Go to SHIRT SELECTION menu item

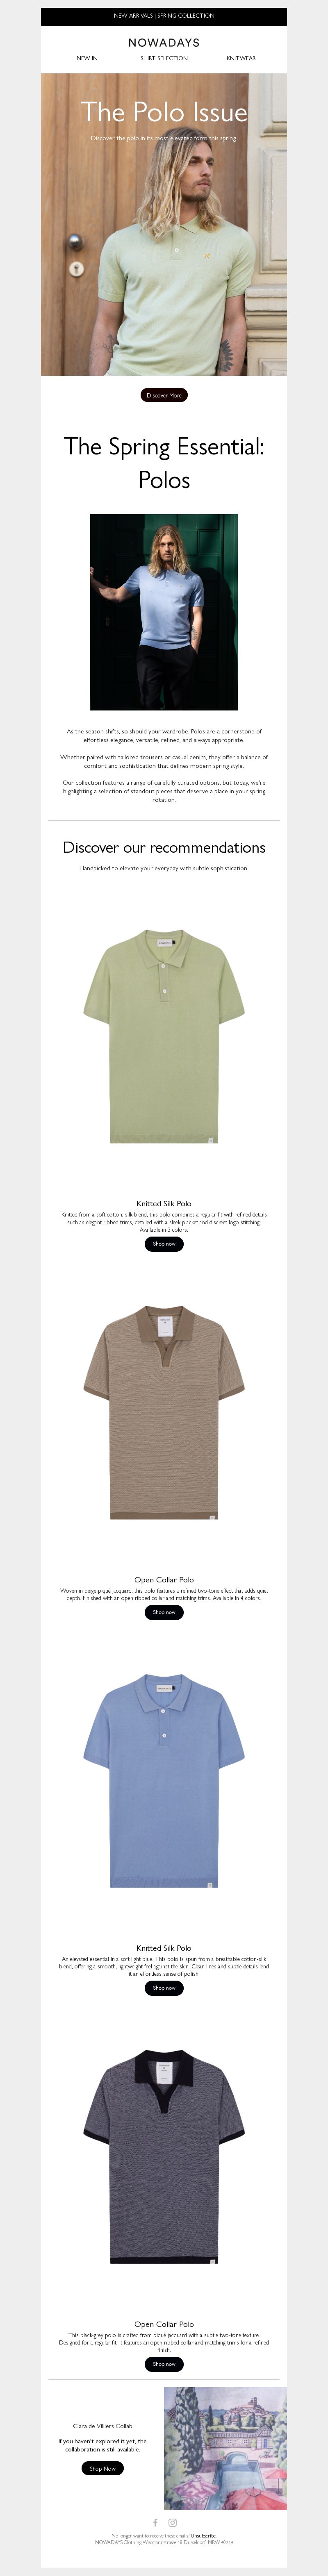164,58
